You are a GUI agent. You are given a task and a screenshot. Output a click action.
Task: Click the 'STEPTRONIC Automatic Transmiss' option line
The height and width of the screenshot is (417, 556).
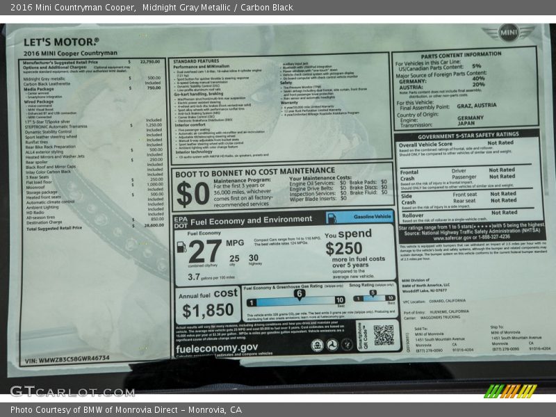click(x=56, y=126)
